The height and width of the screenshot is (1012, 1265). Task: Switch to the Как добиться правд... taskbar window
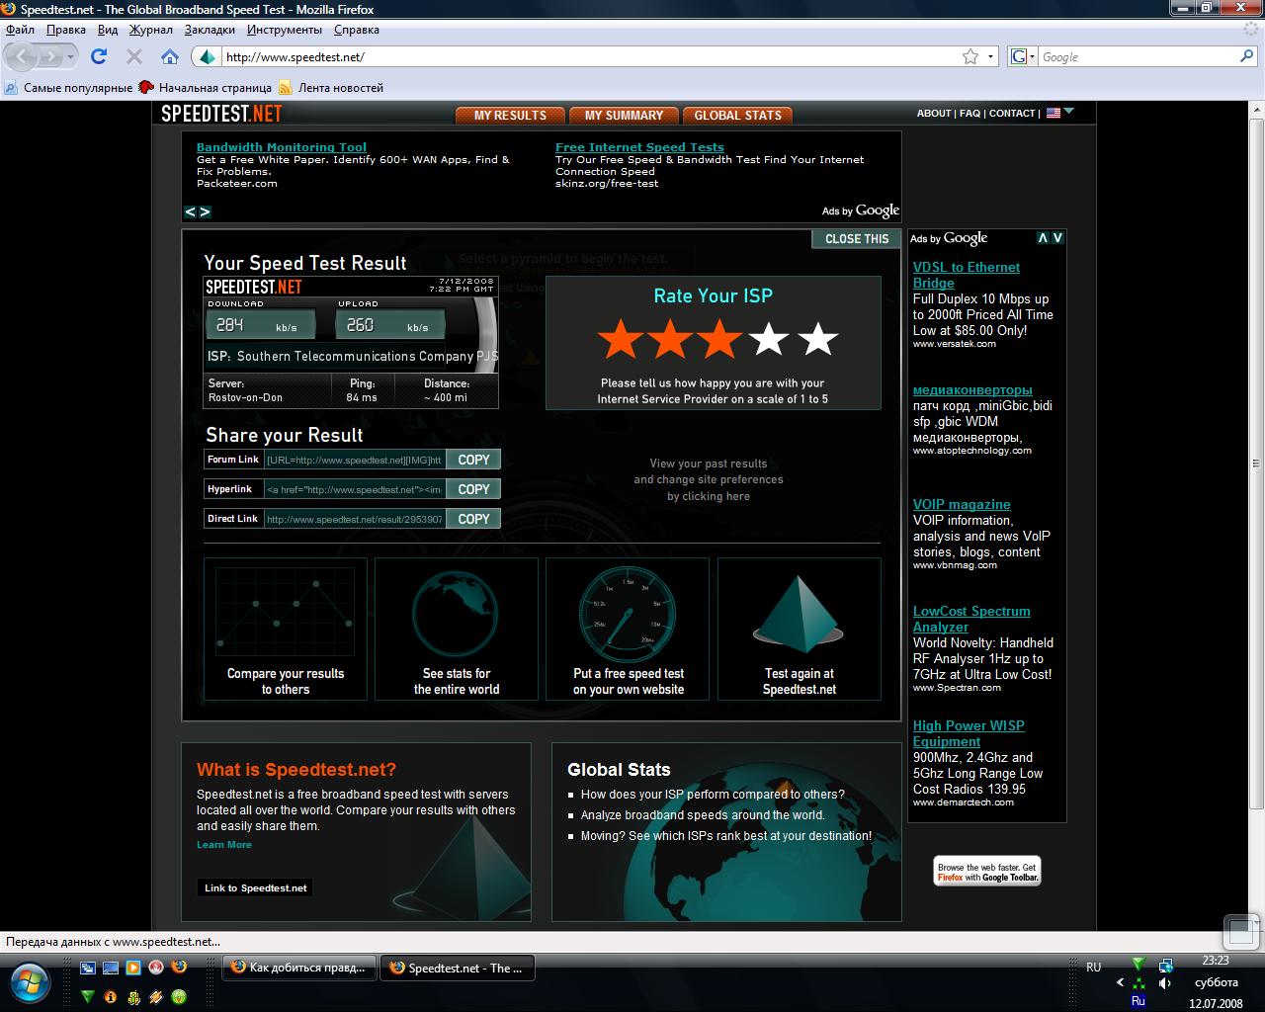299,968
